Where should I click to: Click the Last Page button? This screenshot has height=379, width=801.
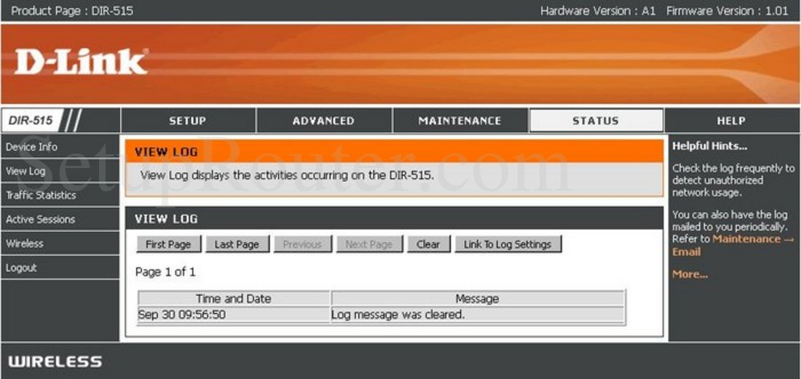click(237, 244)
